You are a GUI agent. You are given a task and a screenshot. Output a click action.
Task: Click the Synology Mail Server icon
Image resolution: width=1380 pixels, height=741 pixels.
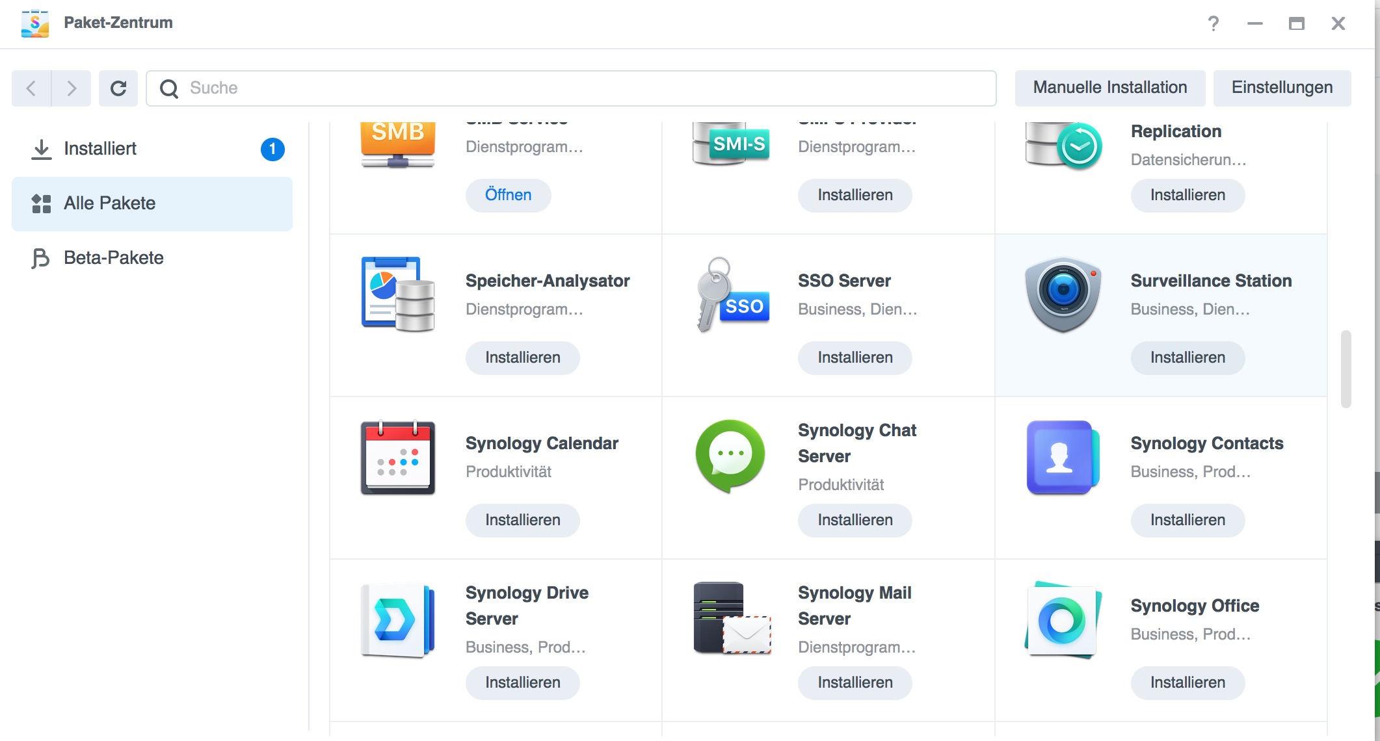[732, 618]
